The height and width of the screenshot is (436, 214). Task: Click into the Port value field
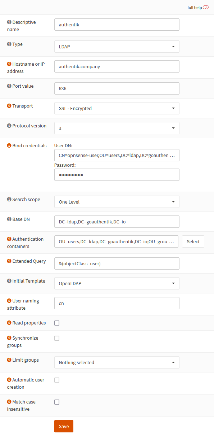coord(117,88)
